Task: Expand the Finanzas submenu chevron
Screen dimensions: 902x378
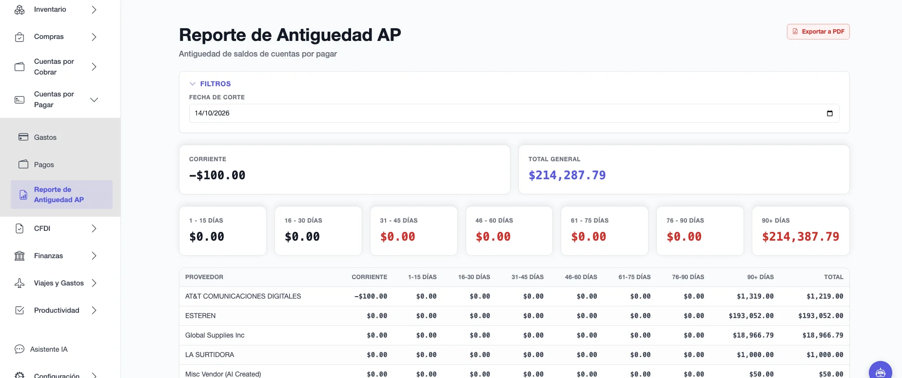Action: 94,256
